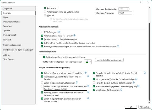Click info icon for Formeln auf leere Zellen
Viewport: 152px width, 110px height.
pos(134,82)
